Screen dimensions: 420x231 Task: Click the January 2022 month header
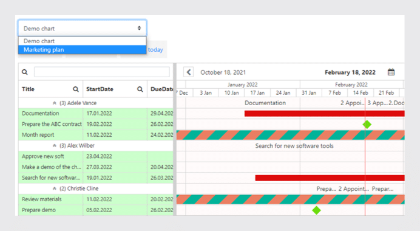coord(243,84)
